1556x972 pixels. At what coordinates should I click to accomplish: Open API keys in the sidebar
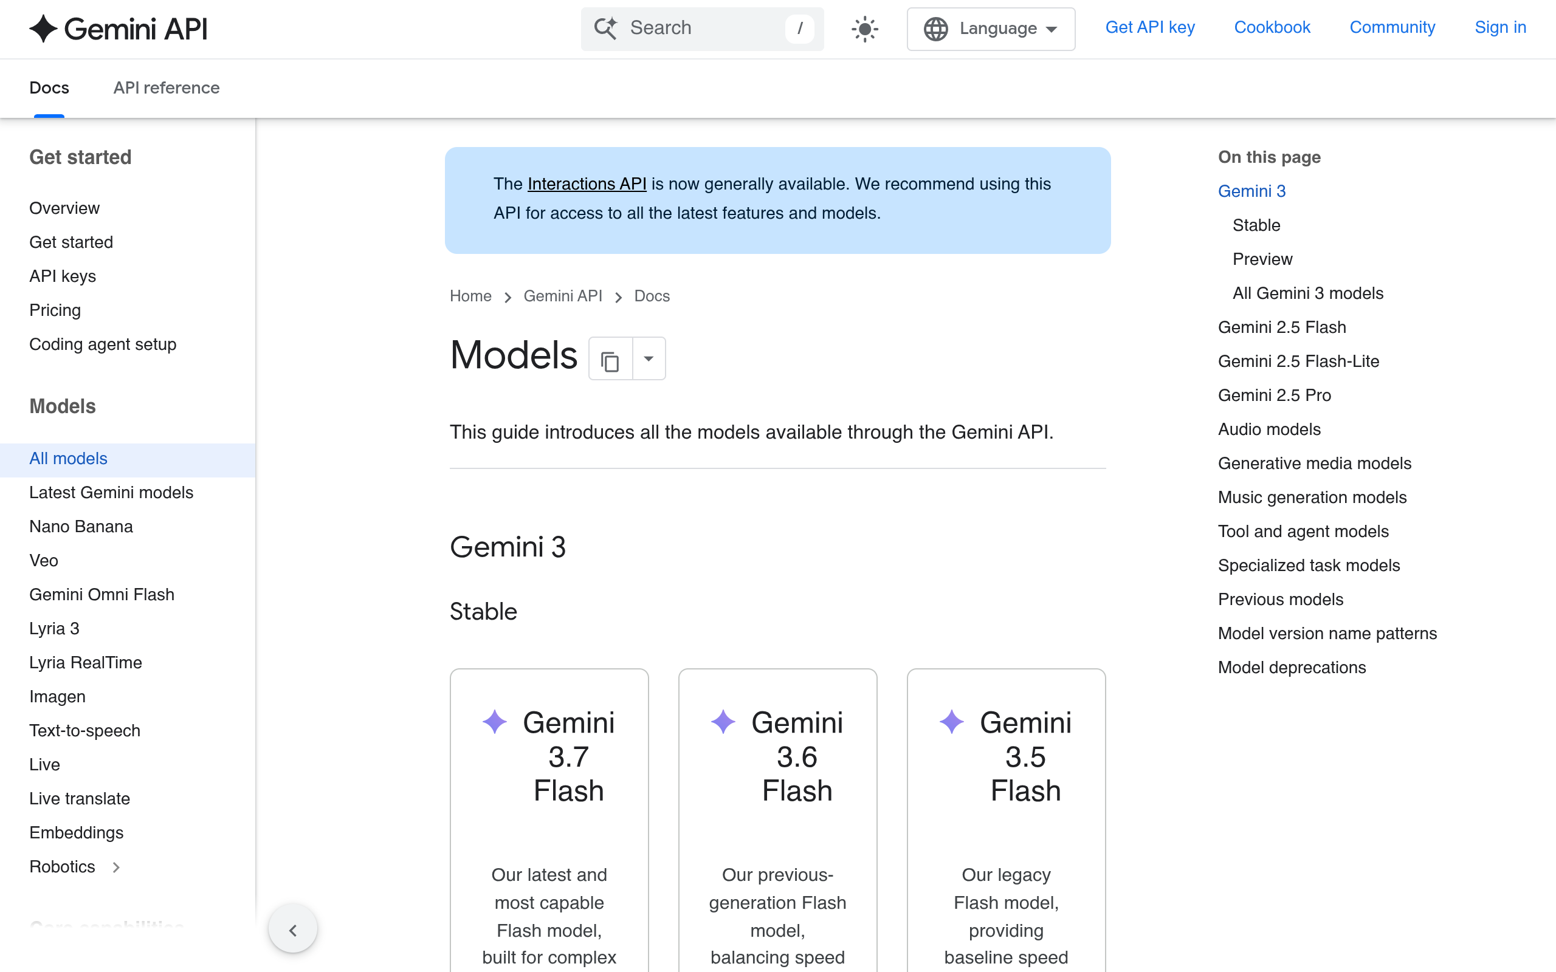tap(63, 276)
